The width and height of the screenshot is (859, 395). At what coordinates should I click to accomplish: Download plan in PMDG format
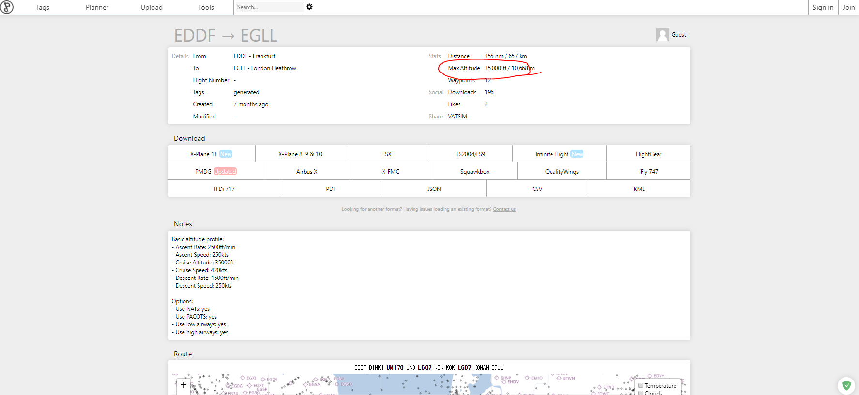(216, 171)
